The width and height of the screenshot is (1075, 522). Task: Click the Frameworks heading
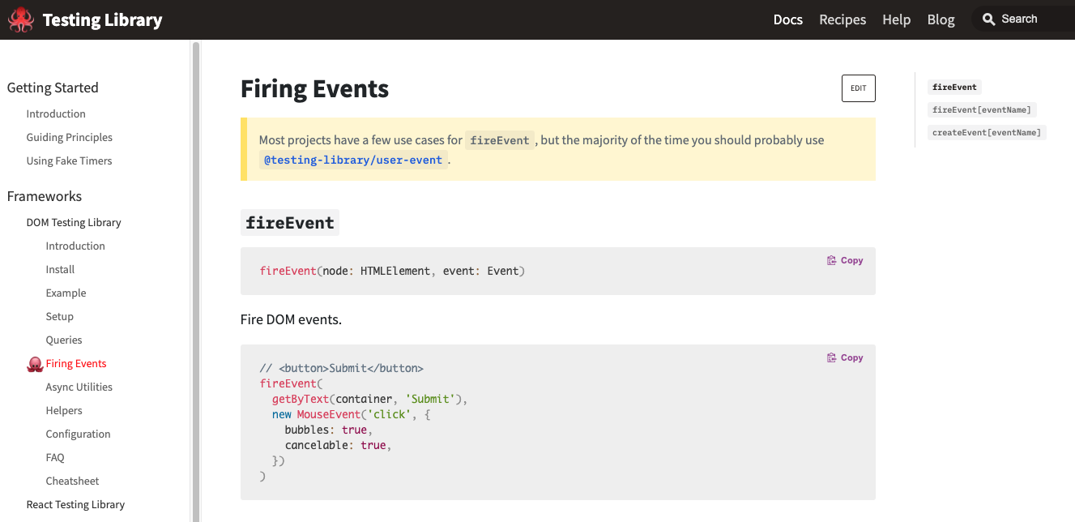pyautogui.click(x=45, y=196)
